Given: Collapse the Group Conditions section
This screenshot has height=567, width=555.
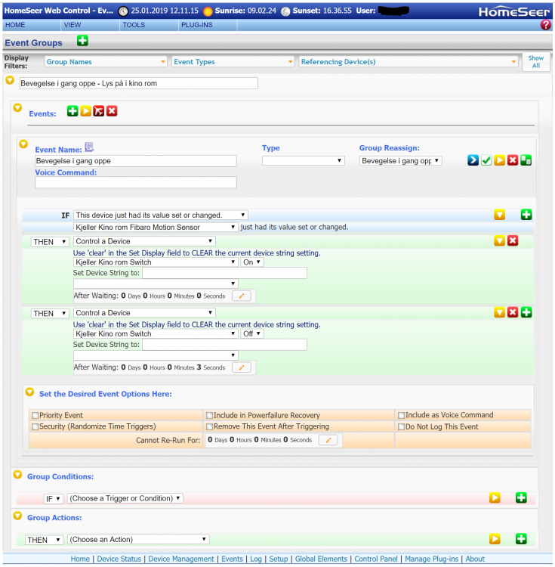Looking at the screenshot, I should tap(17, 475).
